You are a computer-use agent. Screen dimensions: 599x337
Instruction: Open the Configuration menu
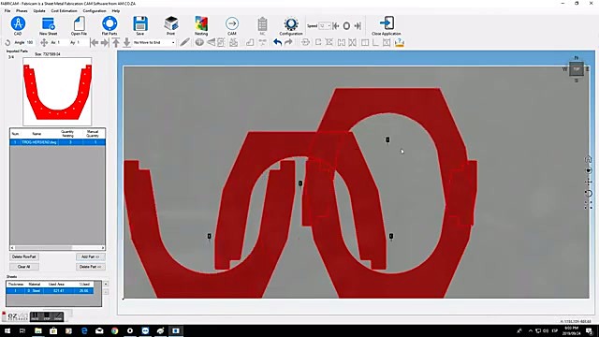[95, 10]
